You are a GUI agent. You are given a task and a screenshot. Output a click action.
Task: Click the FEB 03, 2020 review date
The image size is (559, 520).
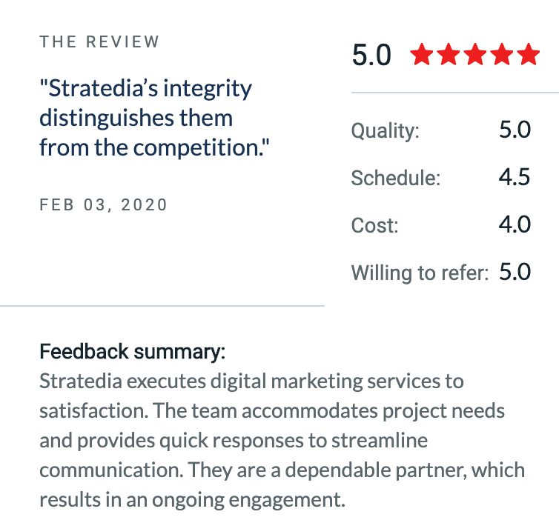click(103, 204)
